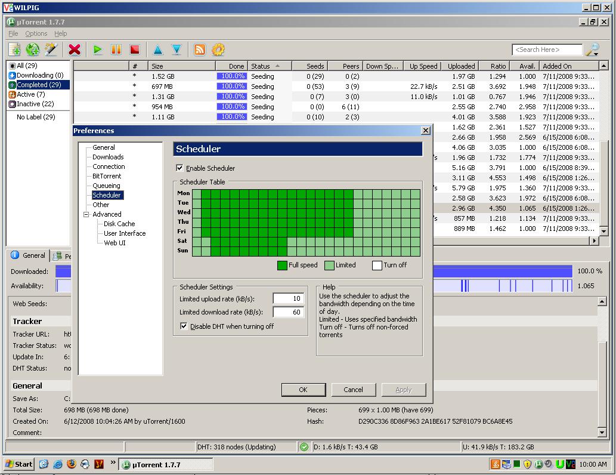Click the Turn off legend swatch
Screen dimensions: 616x475
tap(377, 266)
